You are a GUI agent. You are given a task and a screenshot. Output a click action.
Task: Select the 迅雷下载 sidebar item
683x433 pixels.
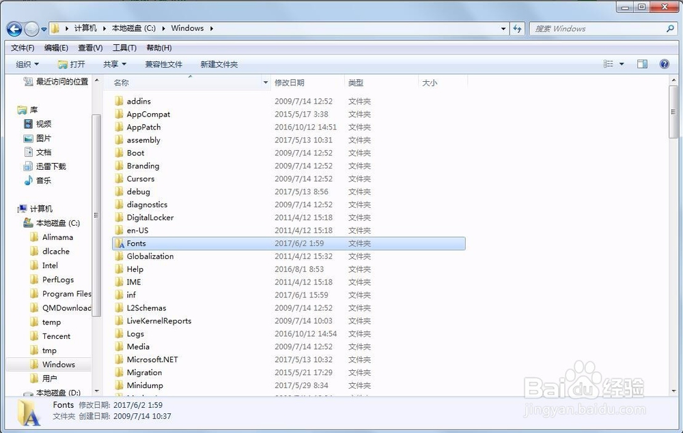point(53,166)
